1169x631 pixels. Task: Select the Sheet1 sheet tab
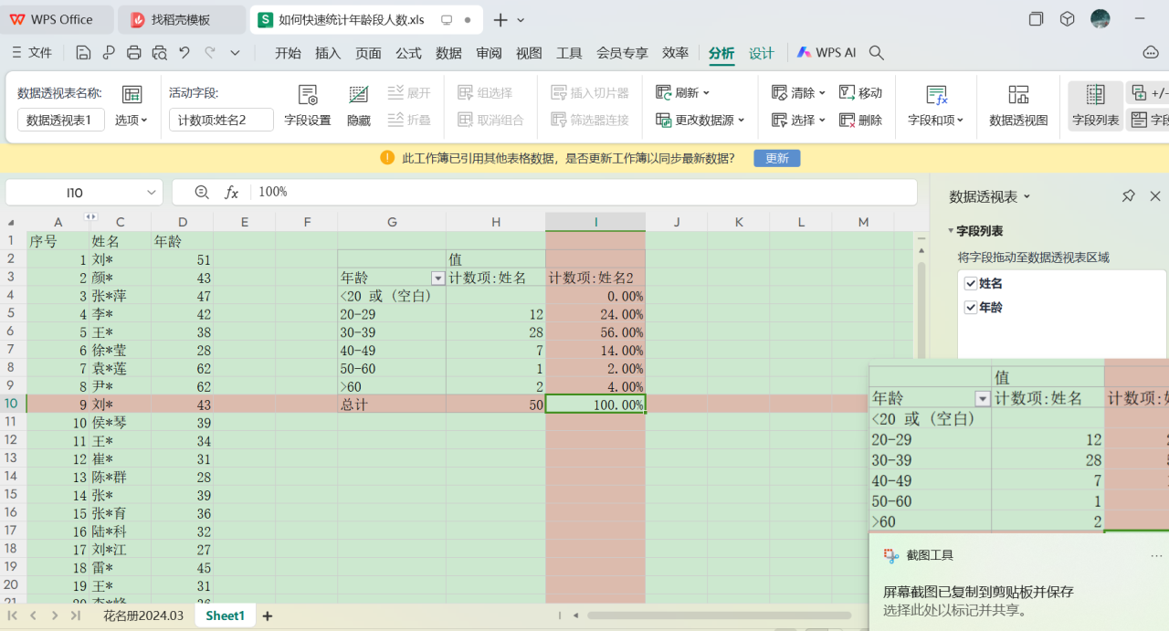point(226,616)
